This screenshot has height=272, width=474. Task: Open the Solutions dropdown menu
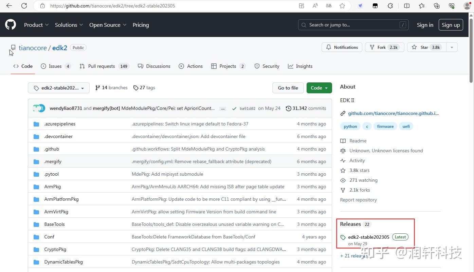(69, 25)
